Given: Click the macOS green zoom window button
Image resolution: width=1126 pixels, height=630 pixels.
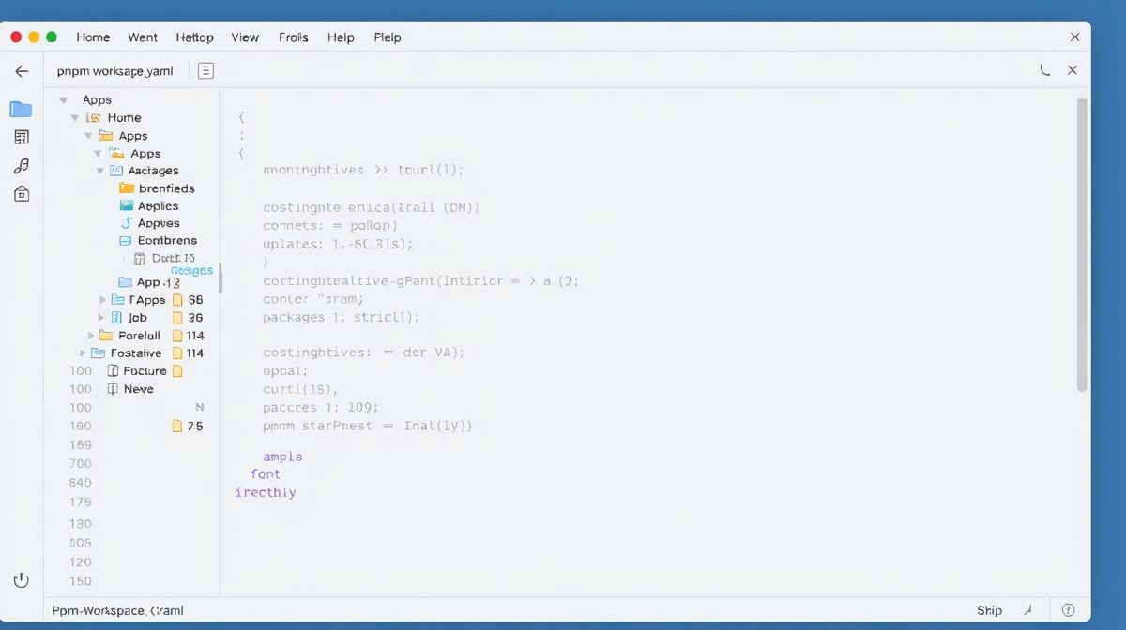Looking at the screenshot, I should (52, 37).
